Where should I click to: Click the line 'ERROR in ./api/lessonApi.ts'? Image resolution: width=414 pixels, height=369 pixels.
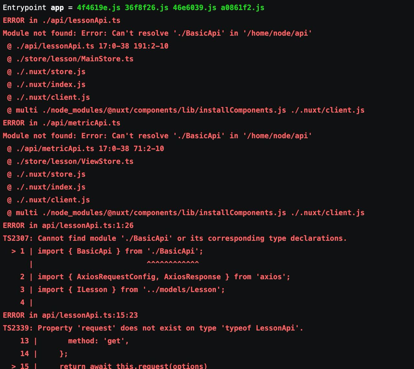(61, 20)
